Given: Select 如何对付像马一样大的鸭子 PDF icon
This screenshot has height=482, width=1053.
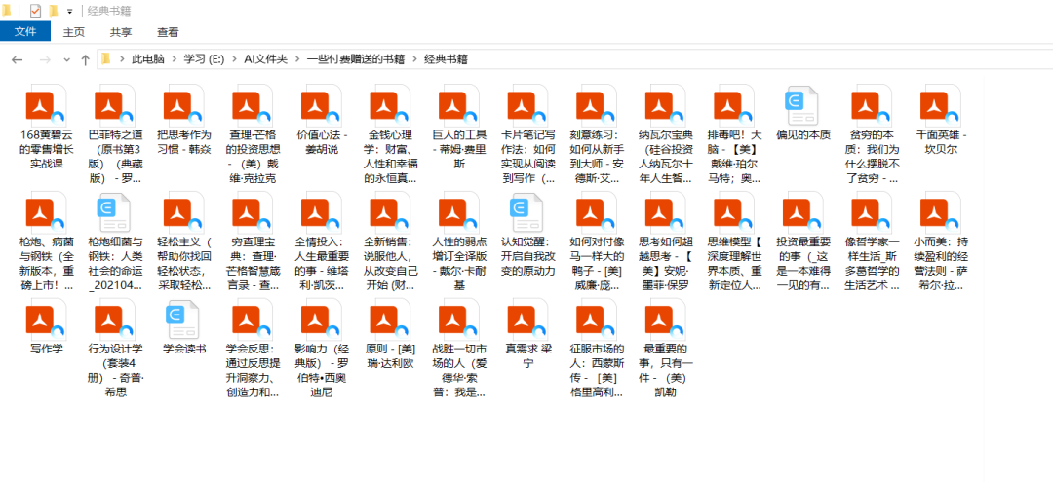Looking at the screenshot, I should 597,212.
